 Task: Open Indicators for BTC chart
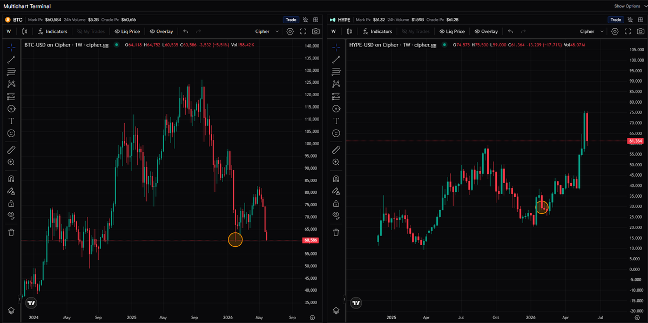point(52,31)
